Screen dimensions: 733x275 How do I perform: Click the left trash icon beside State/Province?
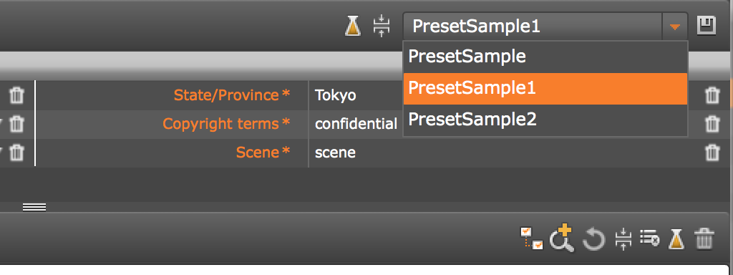(16, 95)
